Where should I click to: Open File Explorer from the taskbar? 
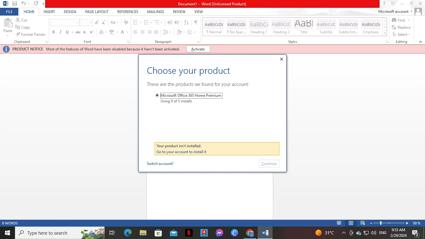pyautogui.click(x=143, y=233)
